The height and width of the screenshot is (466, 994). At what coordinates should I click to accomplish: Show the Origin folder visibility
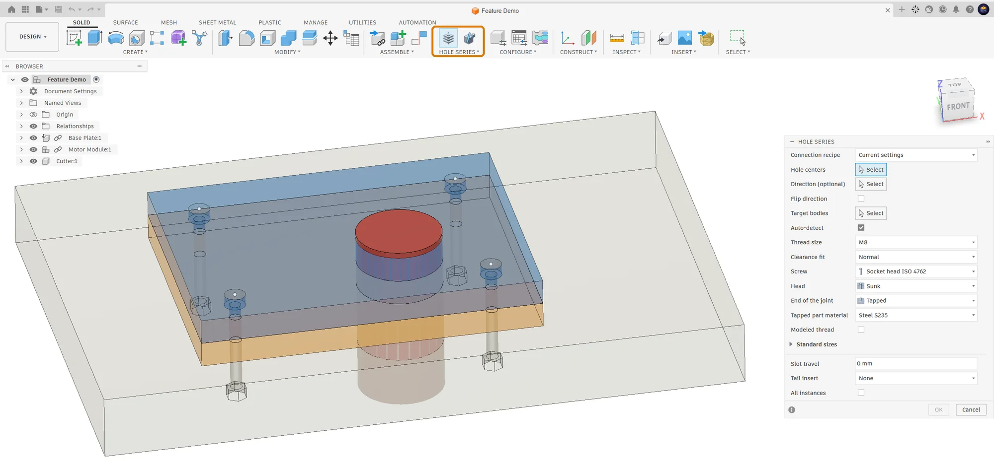click(x=33, y=115)
